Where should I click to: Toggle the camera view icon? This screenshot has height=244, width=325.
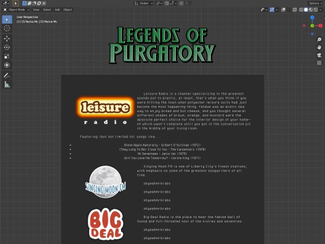click(319, 55)
